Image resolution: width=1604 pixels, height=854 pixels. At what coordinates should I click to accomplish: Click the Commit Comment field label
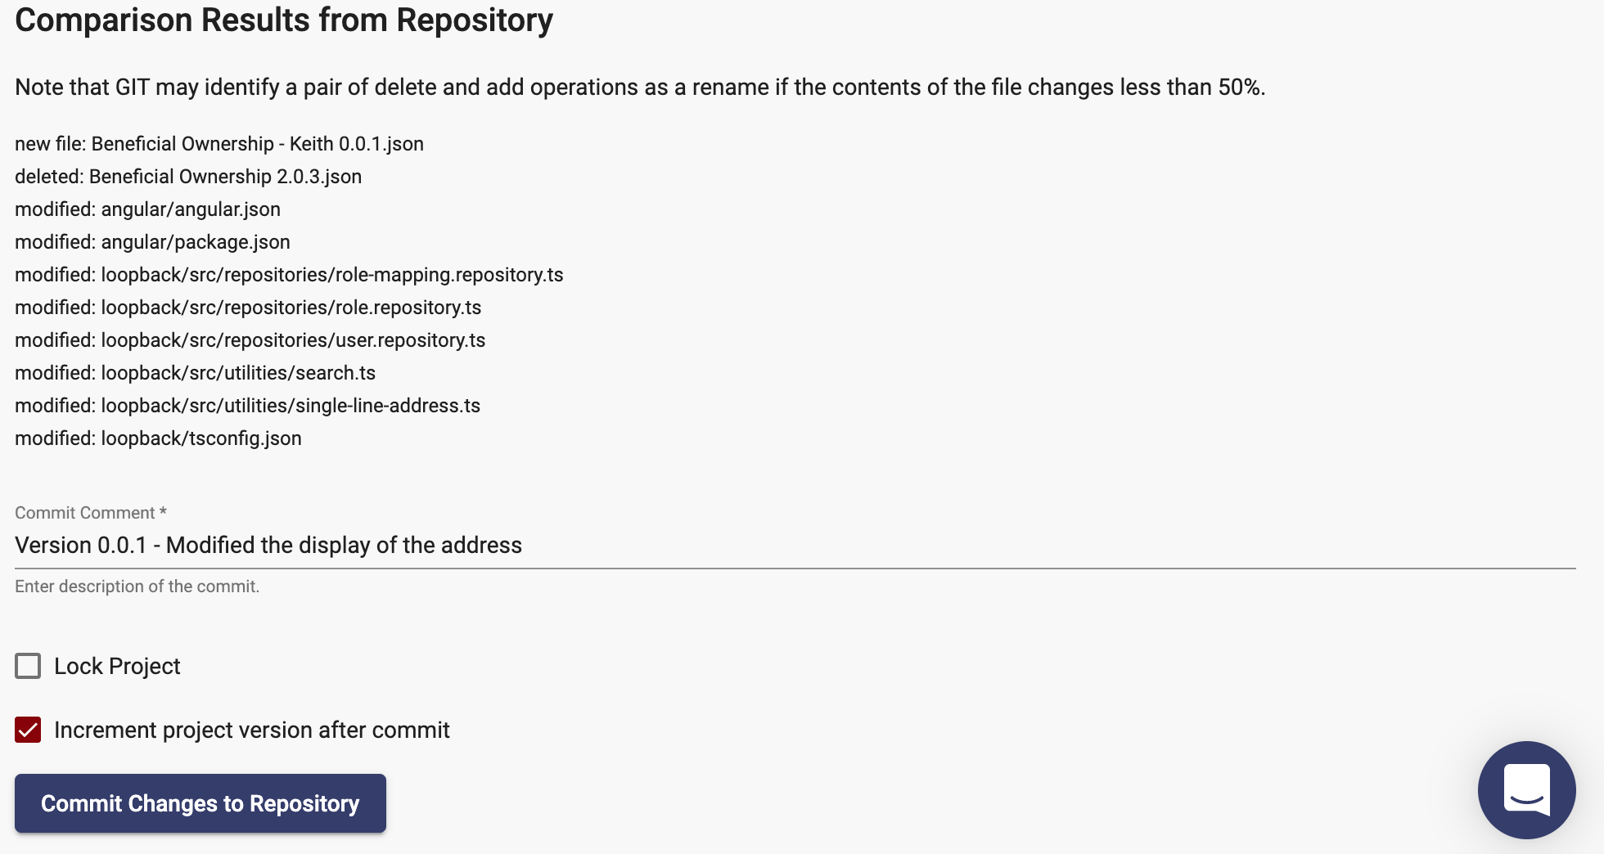pyautogui.click(x=91, y=513)
